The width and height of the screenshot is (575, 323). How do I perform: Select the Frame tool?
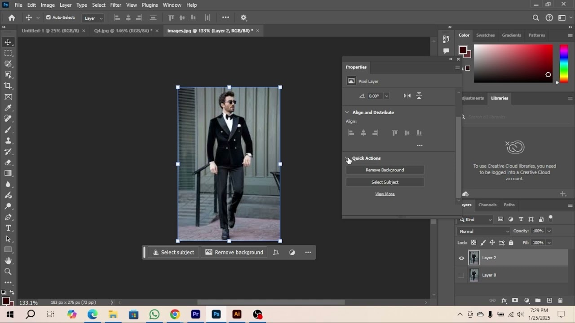click(8, 96)
